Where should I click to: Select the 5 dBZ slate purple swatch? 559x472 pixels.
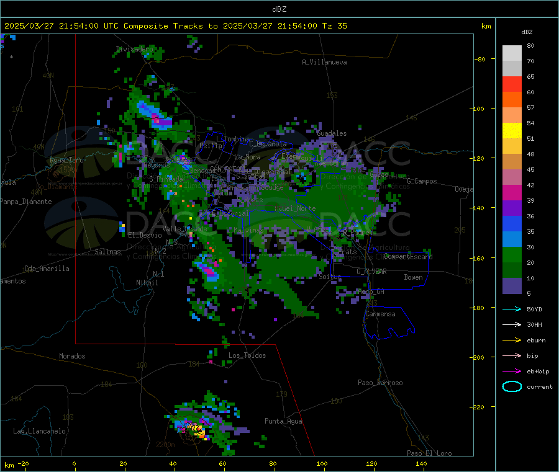point(512,286)
